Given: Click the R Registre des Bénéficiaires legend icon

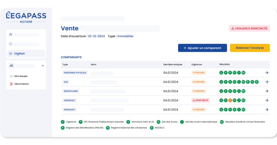Looking at the screenshot, I should pyautogui.click(x=63, y=128).
